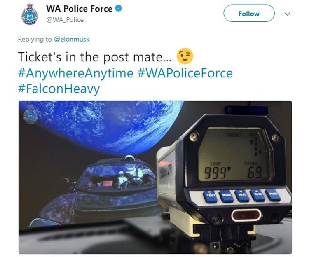Open the #FalconHeavy hashtag

click(x=59, y=89)
